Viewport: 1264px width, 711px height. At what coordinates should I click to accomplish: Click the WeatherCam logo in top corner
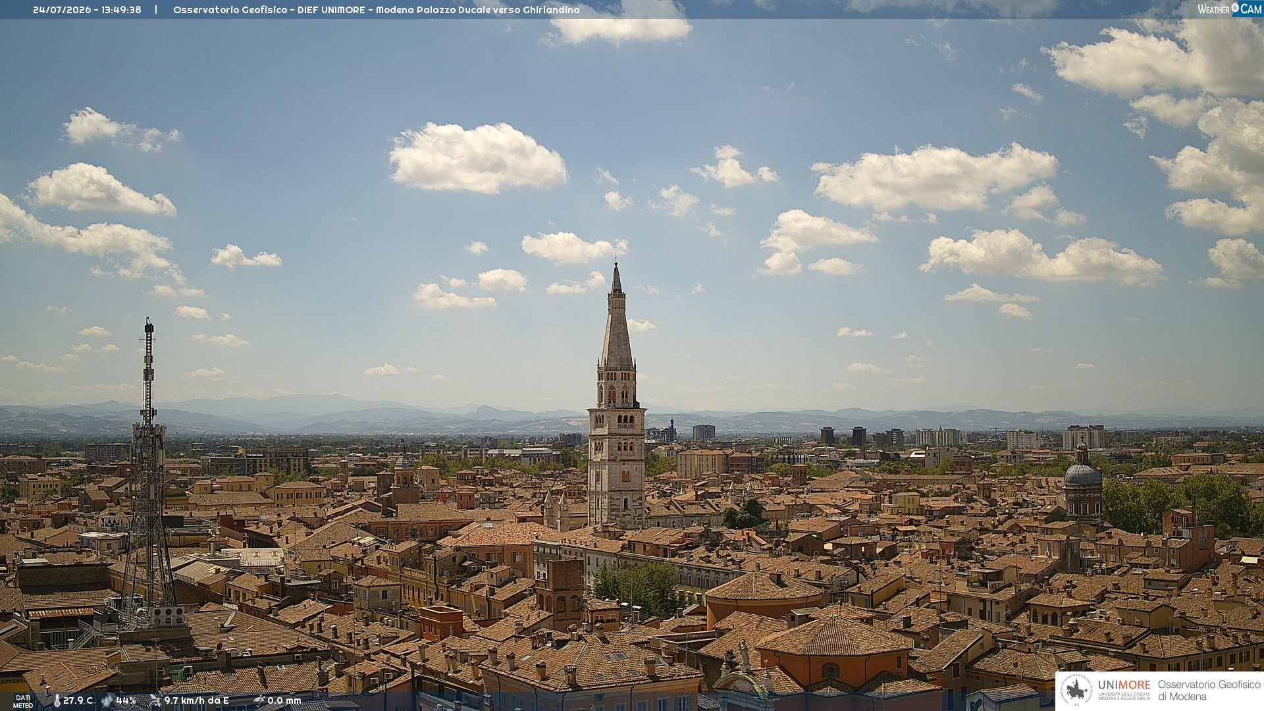click(x=1229, y=9)
